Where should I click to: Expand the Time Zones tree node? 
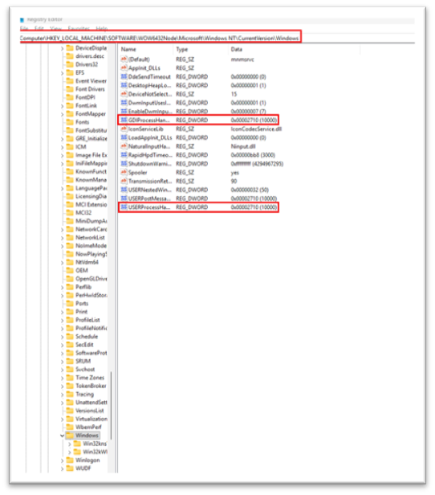click(62, 378)
